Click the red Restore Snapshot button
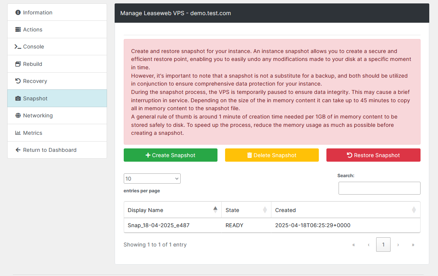The image size is (438, 276). tap(373, 155)
